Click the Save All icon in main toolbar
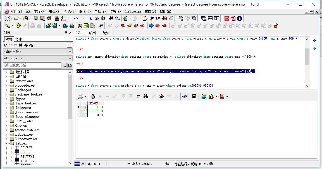Viewport: 322px width, 169px height. [49, 18]
